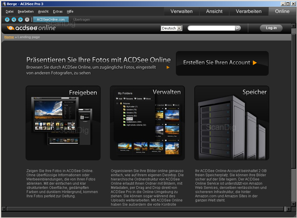Click the vertical scrollbar down arrow

(293, 204)
